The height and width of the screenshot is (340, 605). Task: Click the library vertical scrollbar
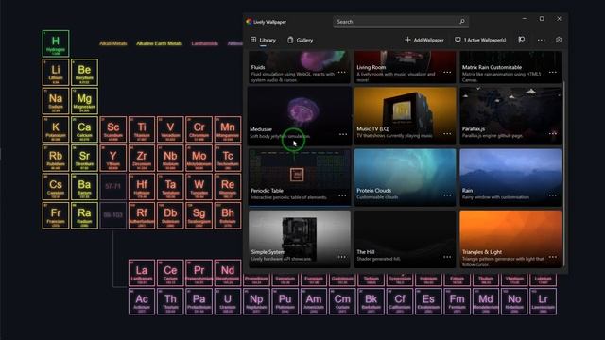click(564, 174)
